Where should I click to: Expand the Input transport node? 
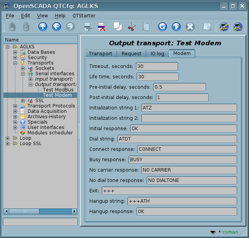point(30,79)
